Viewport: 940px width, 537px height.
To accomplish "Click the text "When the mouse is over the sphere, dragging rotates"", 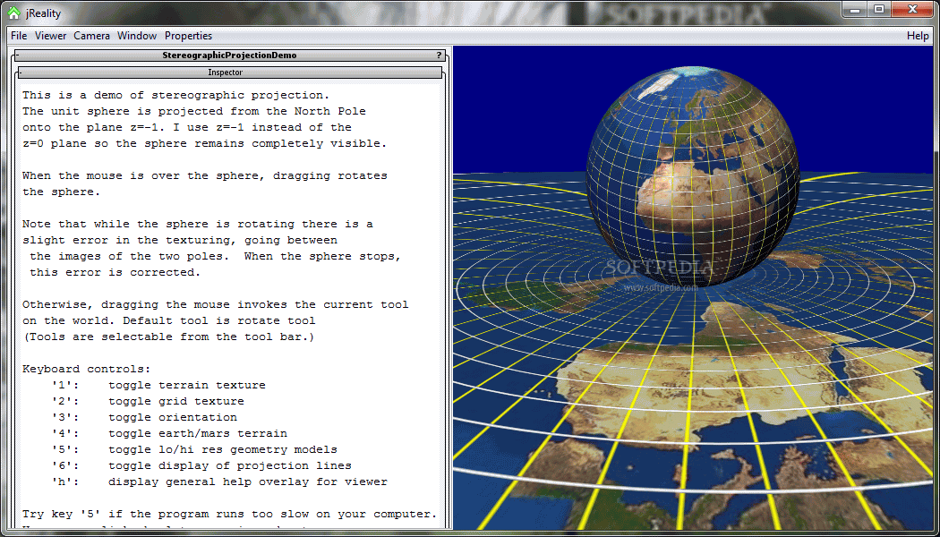I will pyautogui.click(x=204, y=175).
